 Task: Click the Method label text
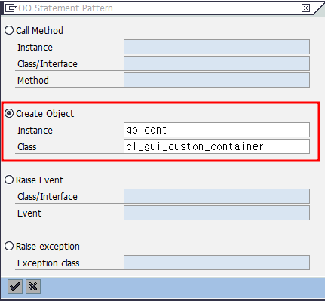(33, 81)
